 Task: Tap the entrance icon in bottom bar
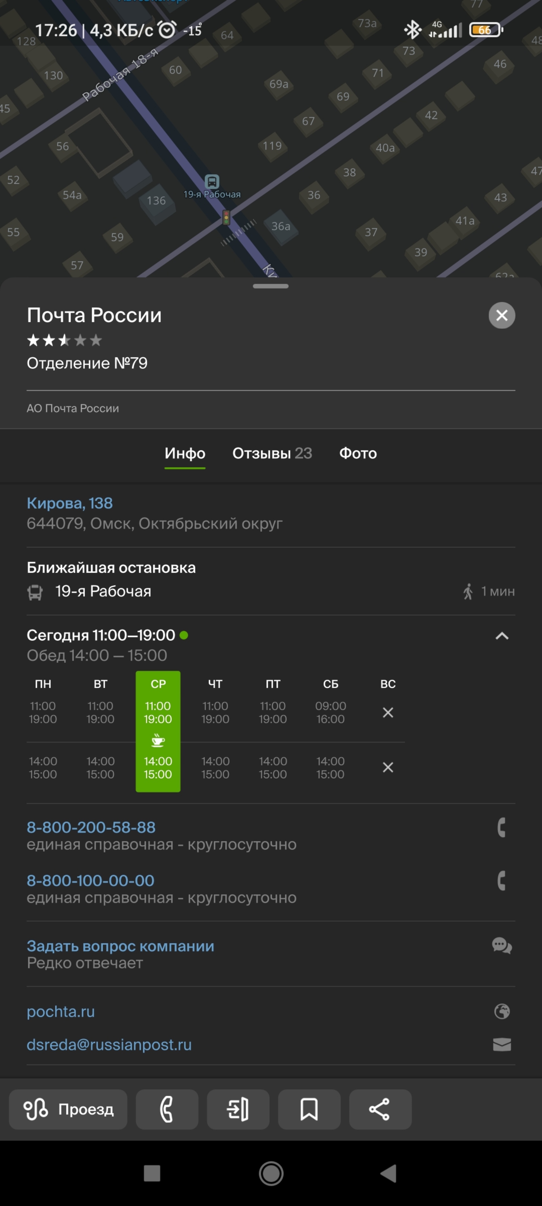pos(238,1109)
